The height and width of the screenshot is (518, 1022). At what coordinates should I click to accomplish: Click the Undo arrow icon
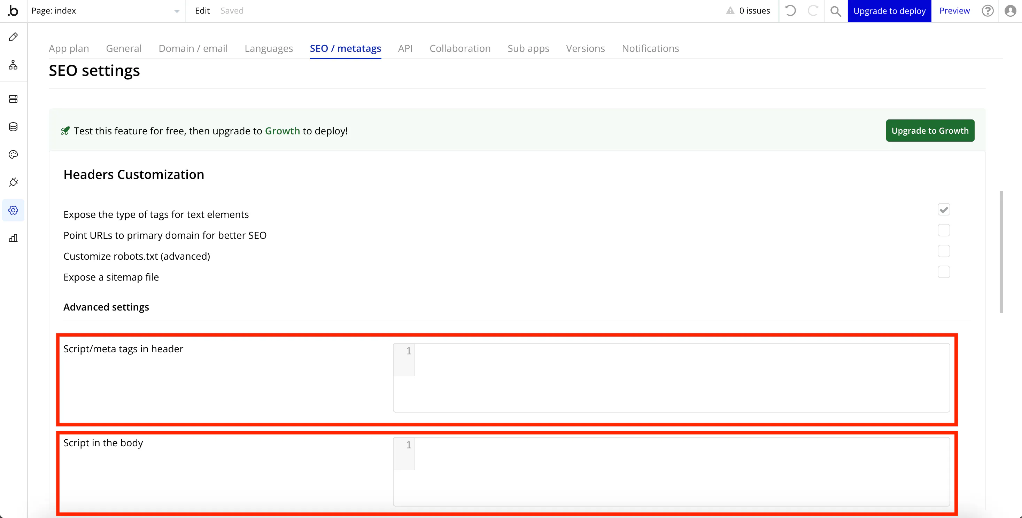(x=790, y=11)
